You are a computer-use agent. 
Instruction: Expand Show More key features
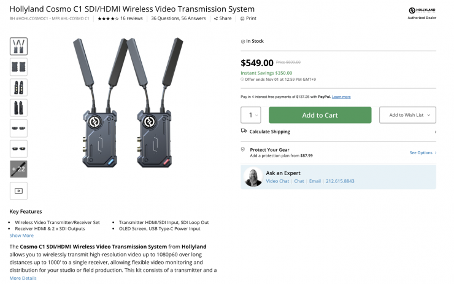click(21, 236)
